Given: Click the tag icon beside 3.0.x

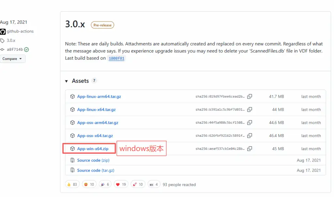Looking at the screenshot, I should tap(3, 41).
